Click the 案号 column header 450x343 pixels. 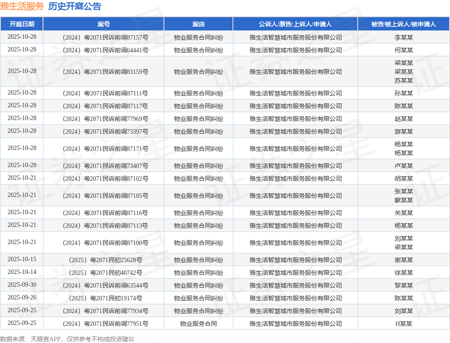point(104,24)
